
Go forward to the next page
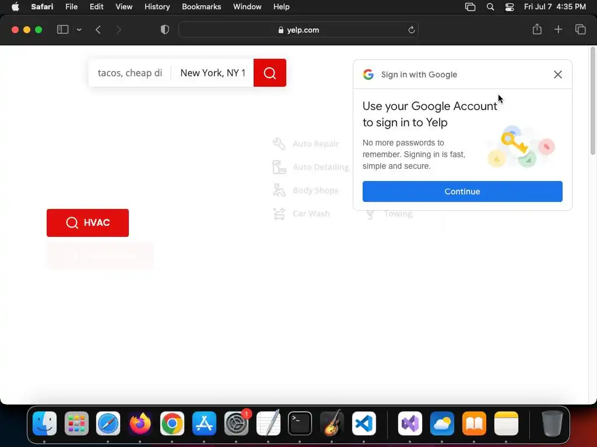point(118,30)
